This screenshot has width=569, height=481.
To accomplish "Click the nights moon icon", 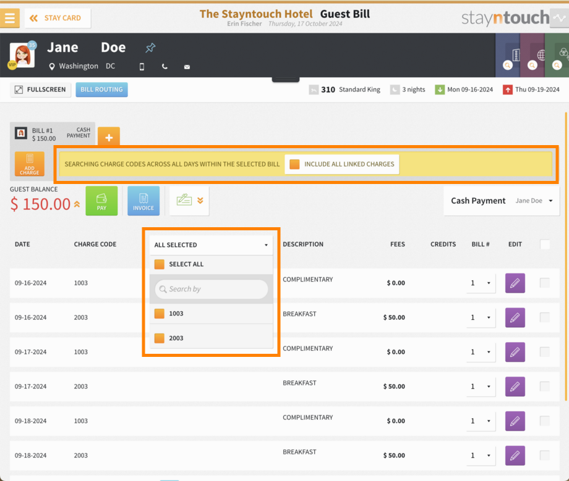I will coord(395,90).
